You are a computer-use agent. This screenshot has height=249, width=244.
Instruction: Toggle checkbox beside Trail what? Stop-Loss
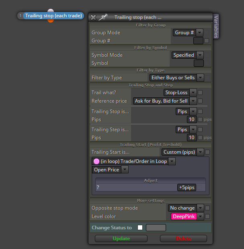[x=200, y=93]
